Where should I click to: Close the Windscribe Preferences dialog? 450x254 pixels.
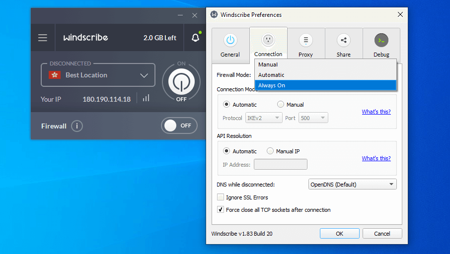[400, 14]
